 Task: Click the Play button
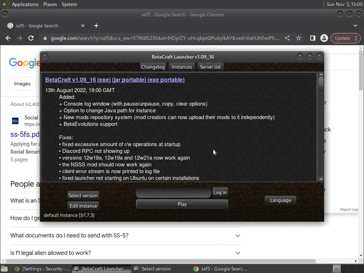[182, 204]
